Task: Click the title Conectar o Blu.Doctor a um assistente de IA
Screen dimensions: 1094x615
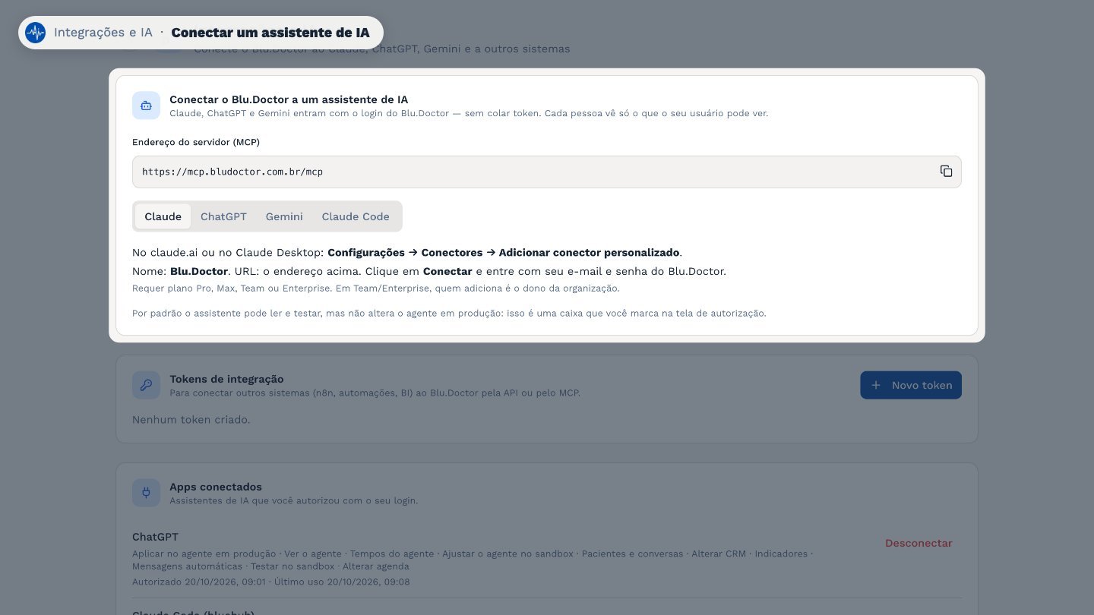Action: [x=289, y=99]
